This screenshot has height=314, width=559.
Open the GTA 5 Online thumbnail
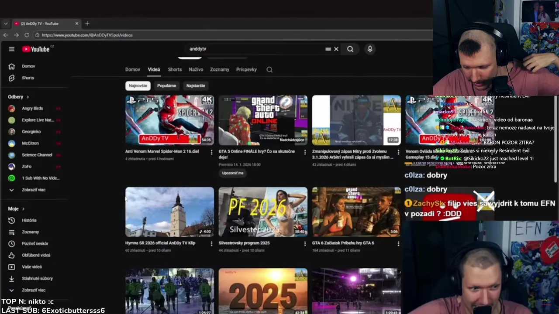pyautogui.click(x=263, y=120)
